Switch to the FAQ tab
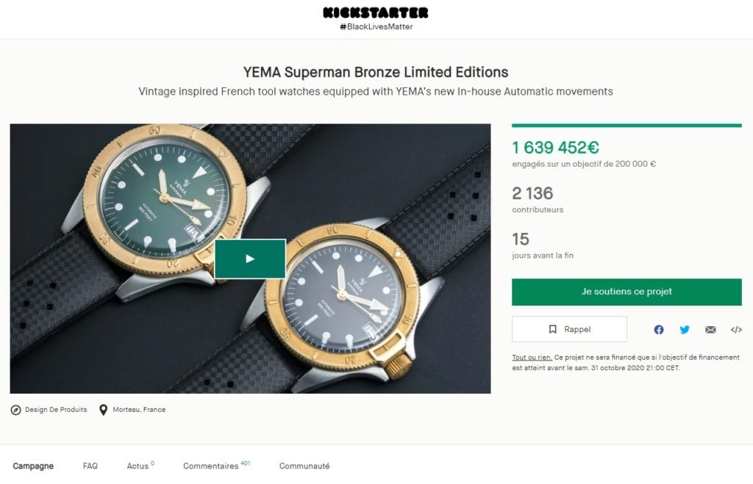753x484 pixels. (90, 466)
